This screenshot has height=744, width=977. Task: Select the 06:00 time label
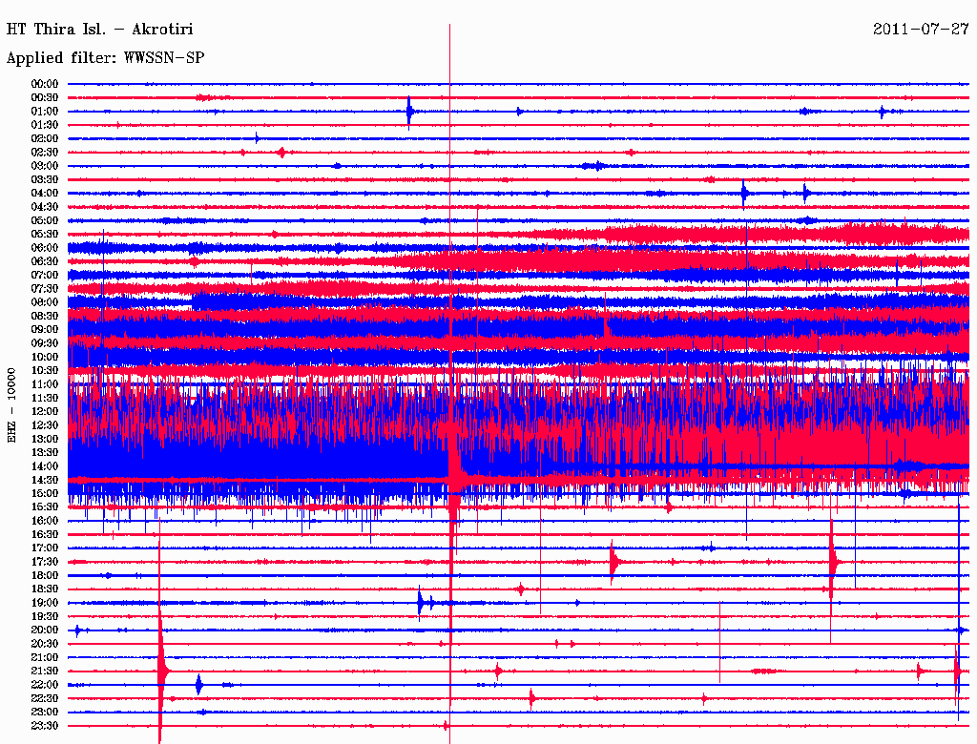45,248
